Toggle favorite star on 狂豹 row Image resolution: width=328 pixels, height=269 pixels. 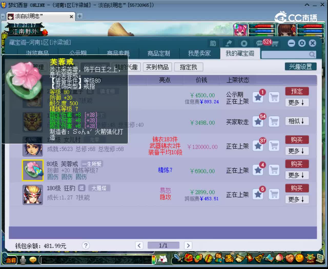[x=258, y=194]
